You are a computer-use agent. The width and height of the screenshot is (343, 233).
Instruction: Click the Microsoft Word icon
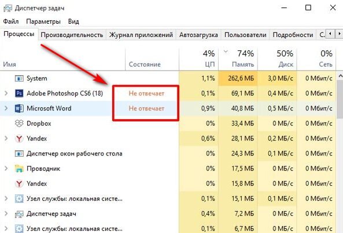click(x=19, y=109)
